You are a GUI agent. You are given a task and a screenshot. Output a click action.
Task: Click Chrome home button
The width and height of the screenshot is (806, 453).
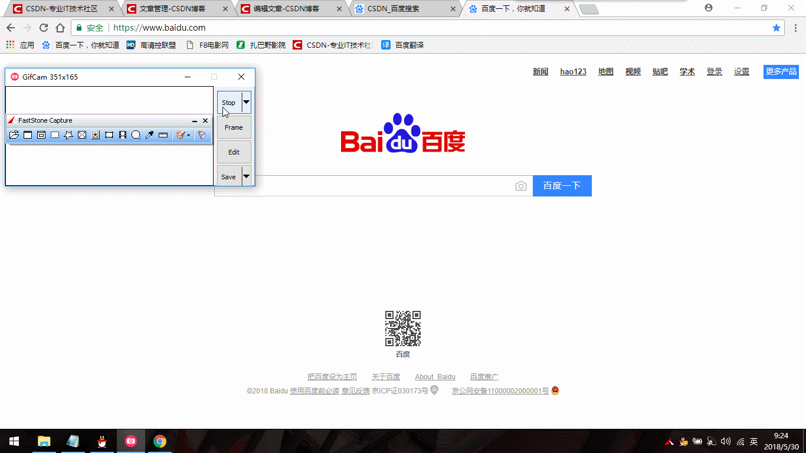click(60, 28)
